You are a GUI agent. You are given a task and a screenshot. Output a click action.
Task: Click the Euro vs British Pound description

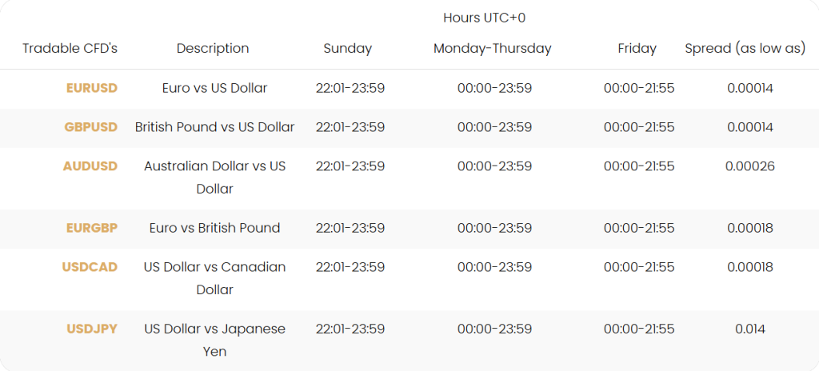(214, 228)
